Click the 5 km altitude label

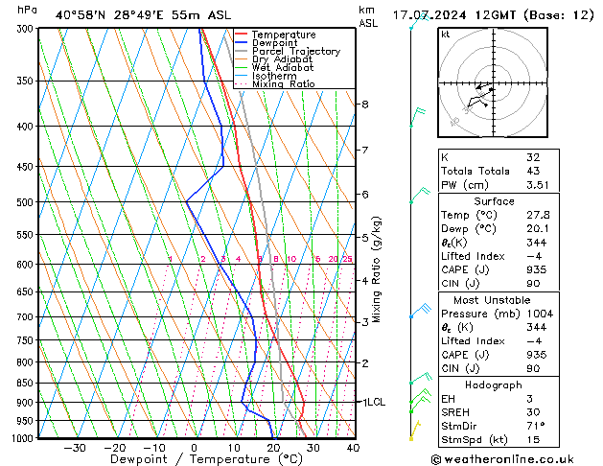coord(364,238)
